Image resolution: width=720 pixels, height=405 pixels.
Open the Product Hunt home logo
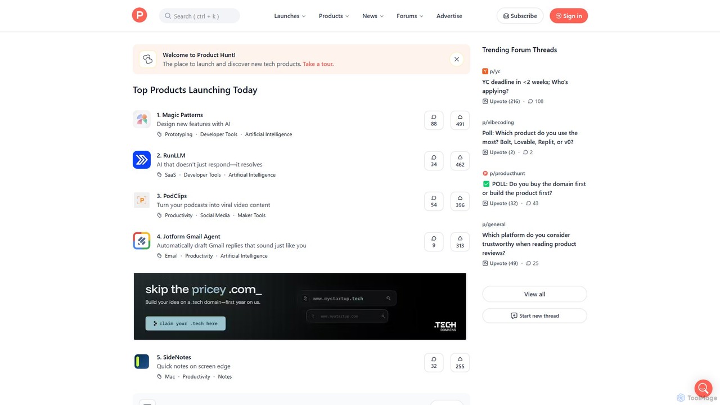click(x=139, y=15)
